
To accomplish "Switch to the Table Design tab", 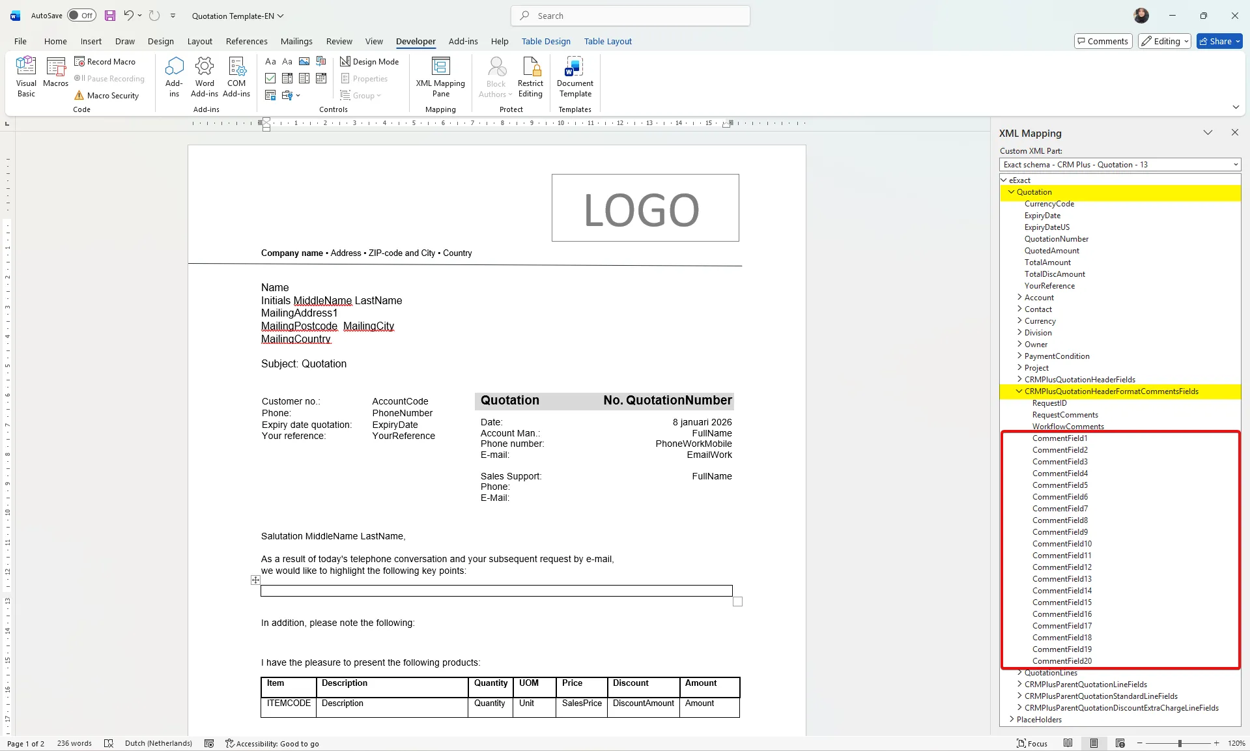I will [546, 41].
